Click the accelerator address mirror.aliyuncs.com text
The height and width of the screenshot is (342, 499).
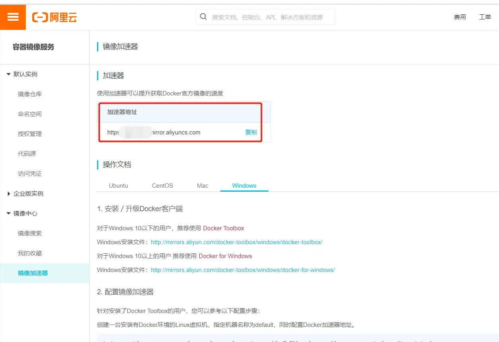point(154,132)
